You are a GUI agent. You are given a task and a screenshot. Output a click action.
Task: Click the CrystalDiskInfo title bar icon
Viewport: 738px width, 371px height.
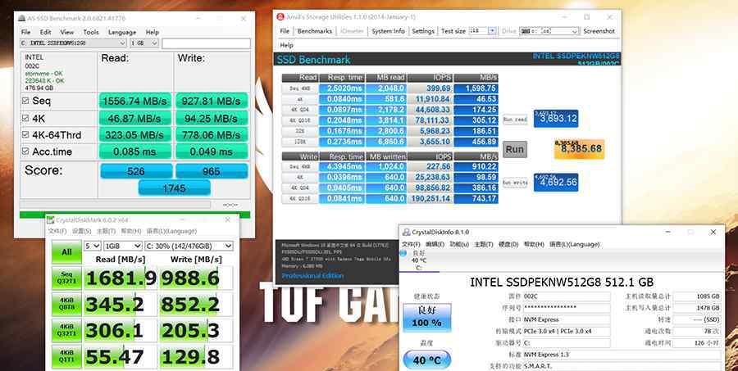pos(406,232)
